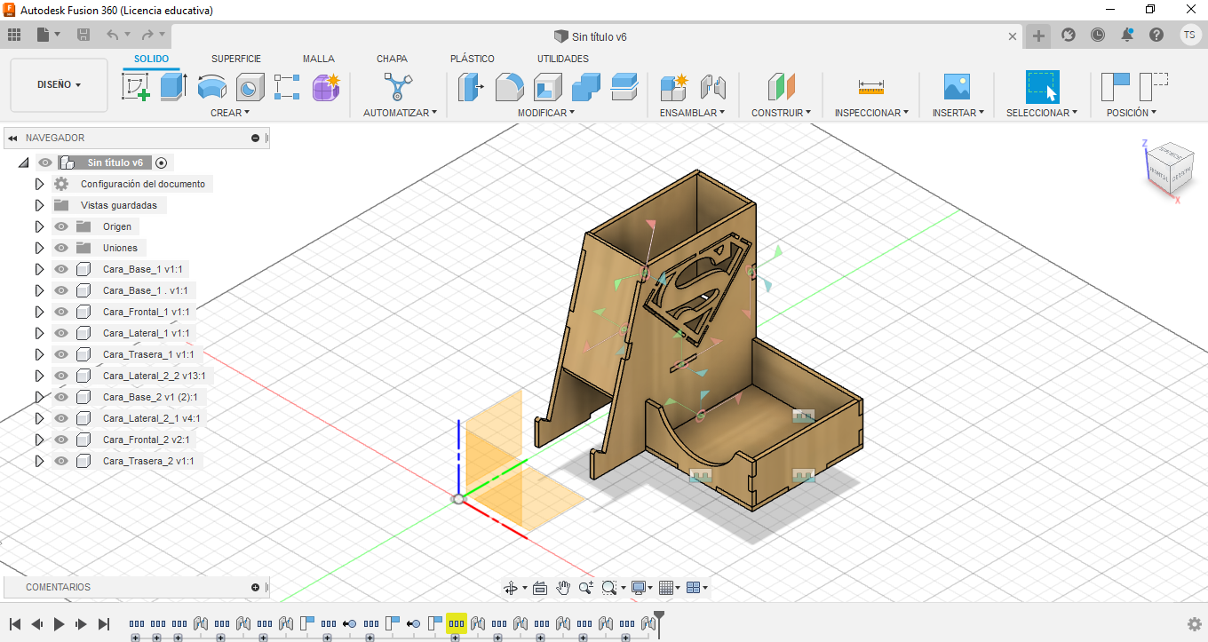Save the document with the Save icon
Image resolution: width=1208 pixels, height=642 pixels.
(x=83, y=35)
